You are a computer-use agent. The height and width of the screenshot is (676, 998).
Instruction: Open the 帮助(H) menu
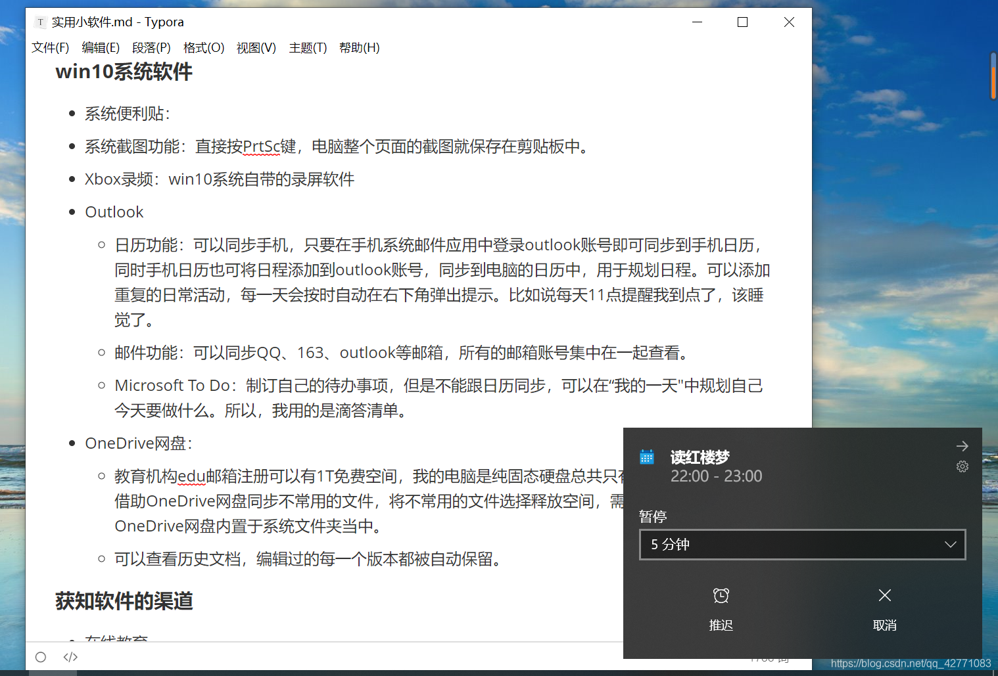(x=360, y=48)
